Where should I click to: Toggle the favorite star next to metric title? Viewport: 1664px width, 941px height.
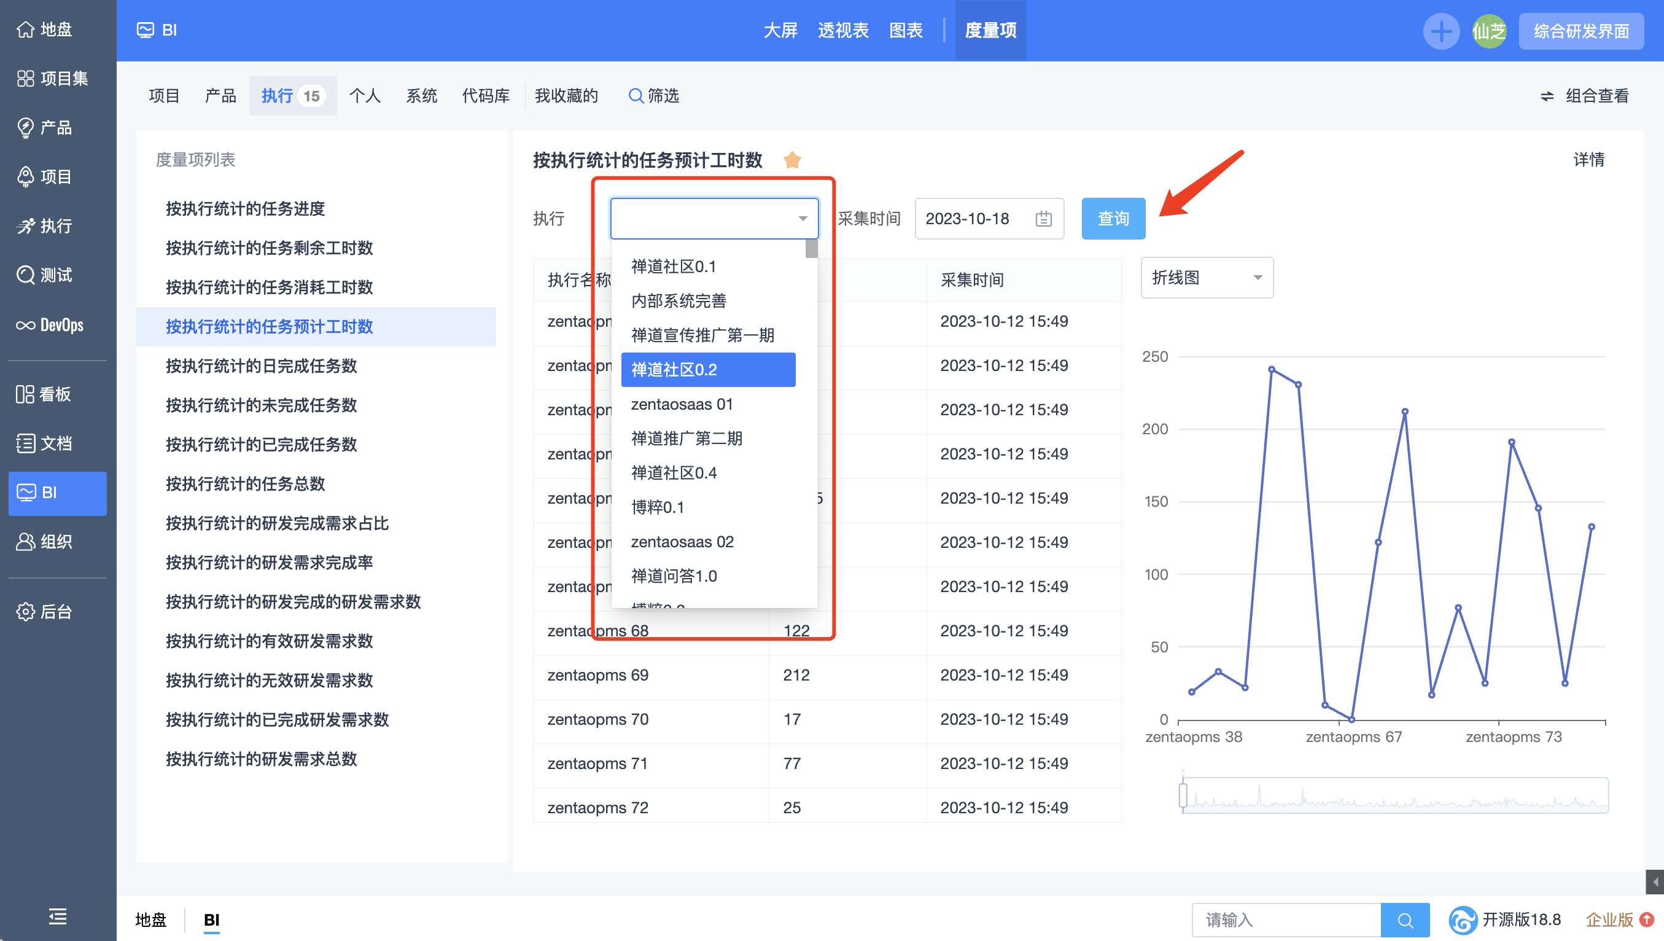tap(793, 160)
